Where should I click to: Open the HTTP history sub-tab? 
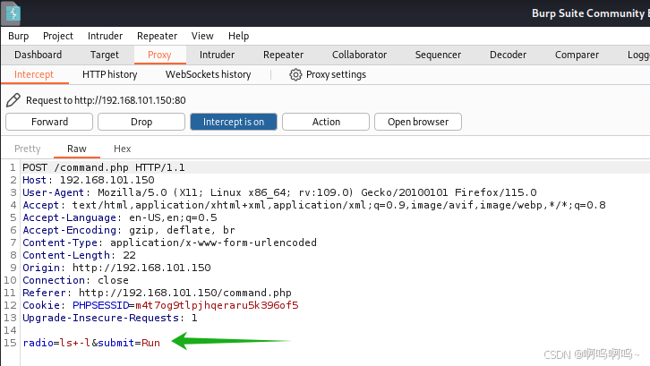click(x=110, y=74)
